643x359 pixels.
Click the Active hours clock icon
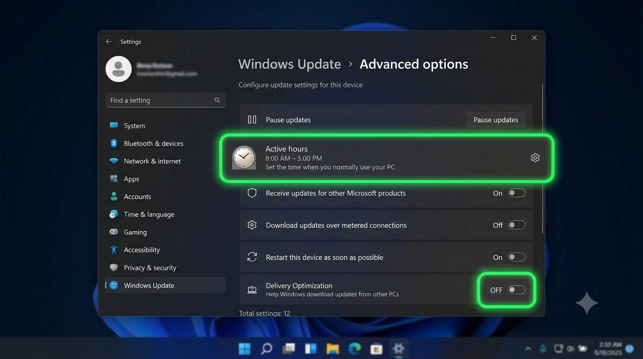244,158
